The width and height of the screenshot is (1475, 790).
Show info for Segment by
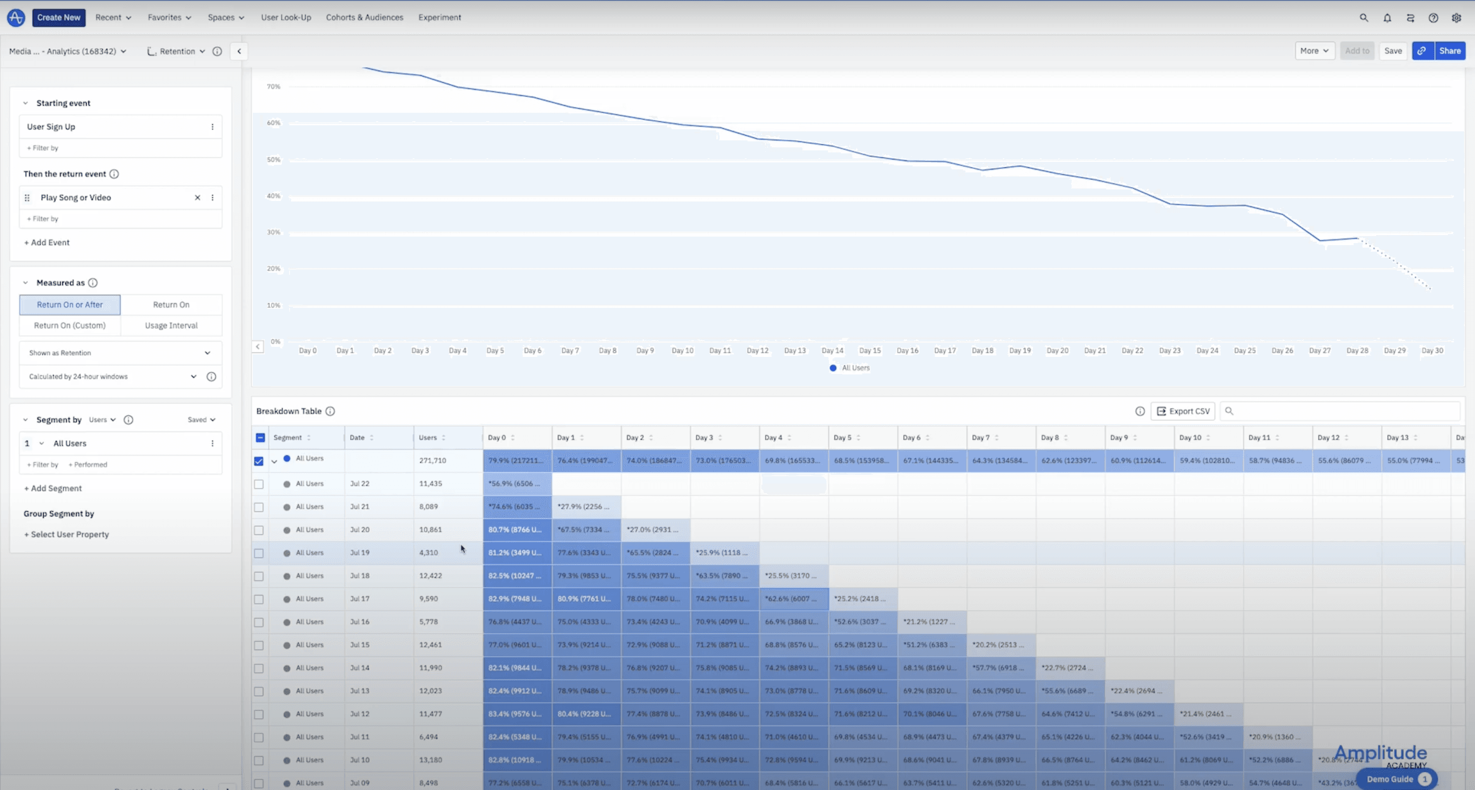[x=128, y=420]
